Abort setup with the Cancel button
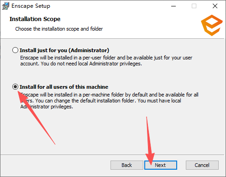 (202, 165)
